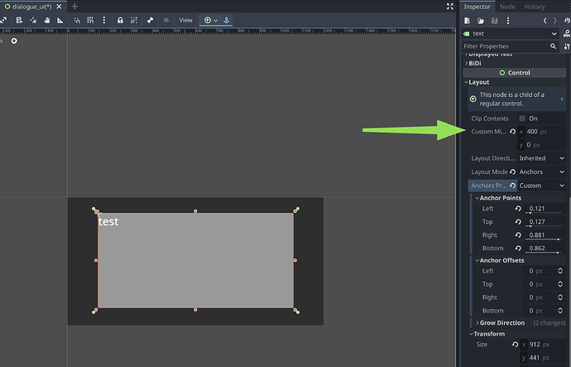This screenshot has width=571, height=367.
Task: Click the Custom Minimum Size x field
Action: coord(542,132)
